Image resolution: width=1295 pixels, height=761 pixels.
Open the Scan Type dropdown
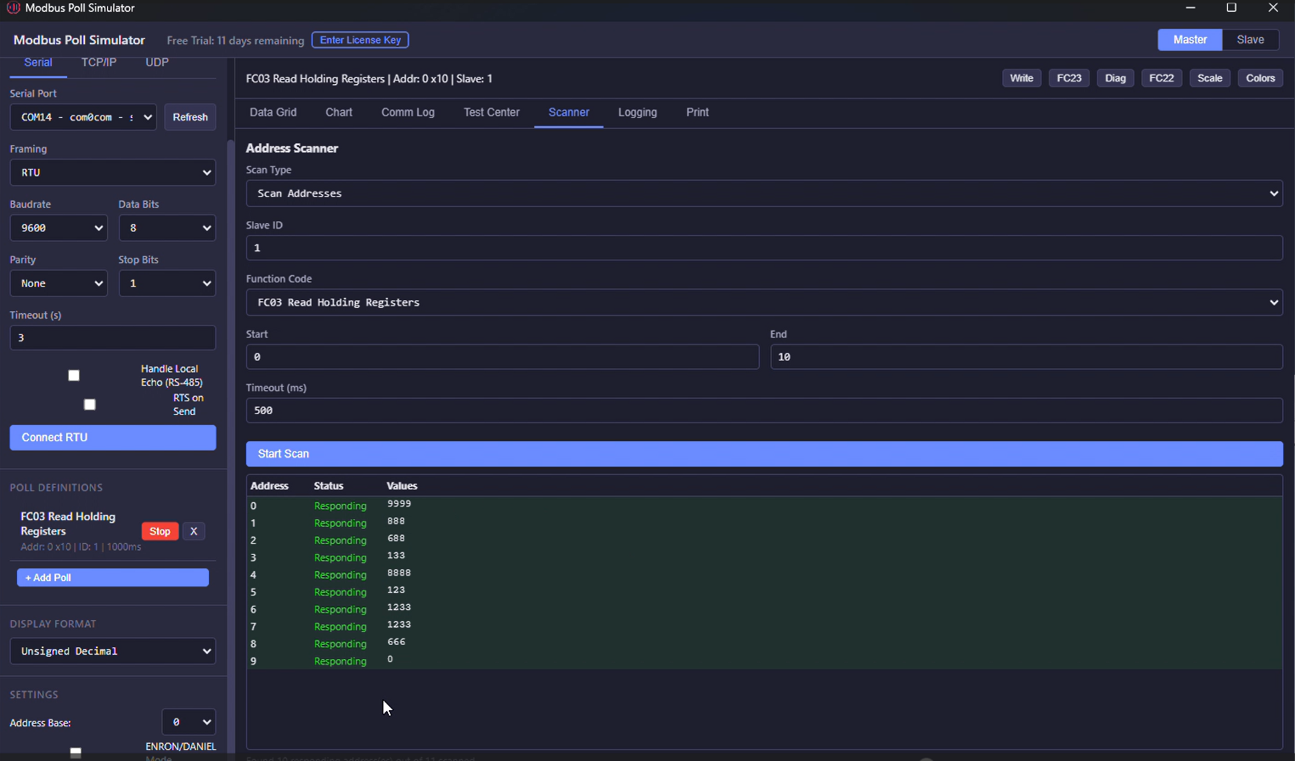(763, 193)
